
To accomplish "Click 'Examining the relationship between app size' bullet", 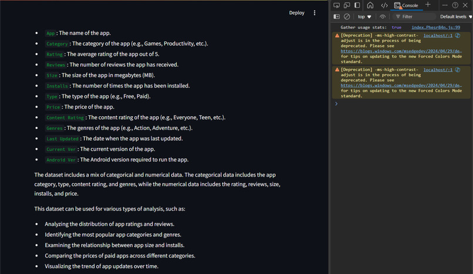I will [114, 245].
